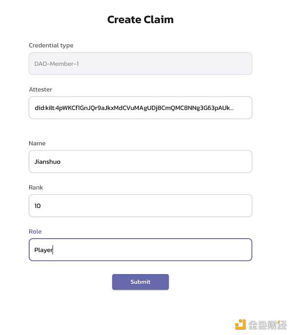Click the highlighted Role label
292x335 pixels.
[35, 231]
